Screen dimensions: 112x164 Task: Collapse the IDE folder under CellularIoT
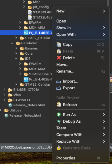click(16, 59)
